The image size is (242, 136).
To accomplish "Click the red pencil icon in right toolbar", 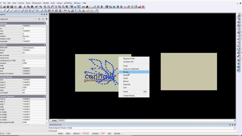I will (x=239, y=56).
